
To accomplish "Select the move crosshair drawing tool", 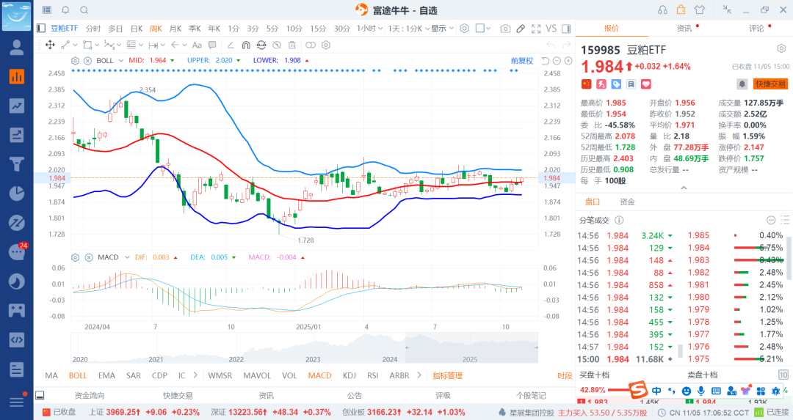I will click(x=50, y=45).
